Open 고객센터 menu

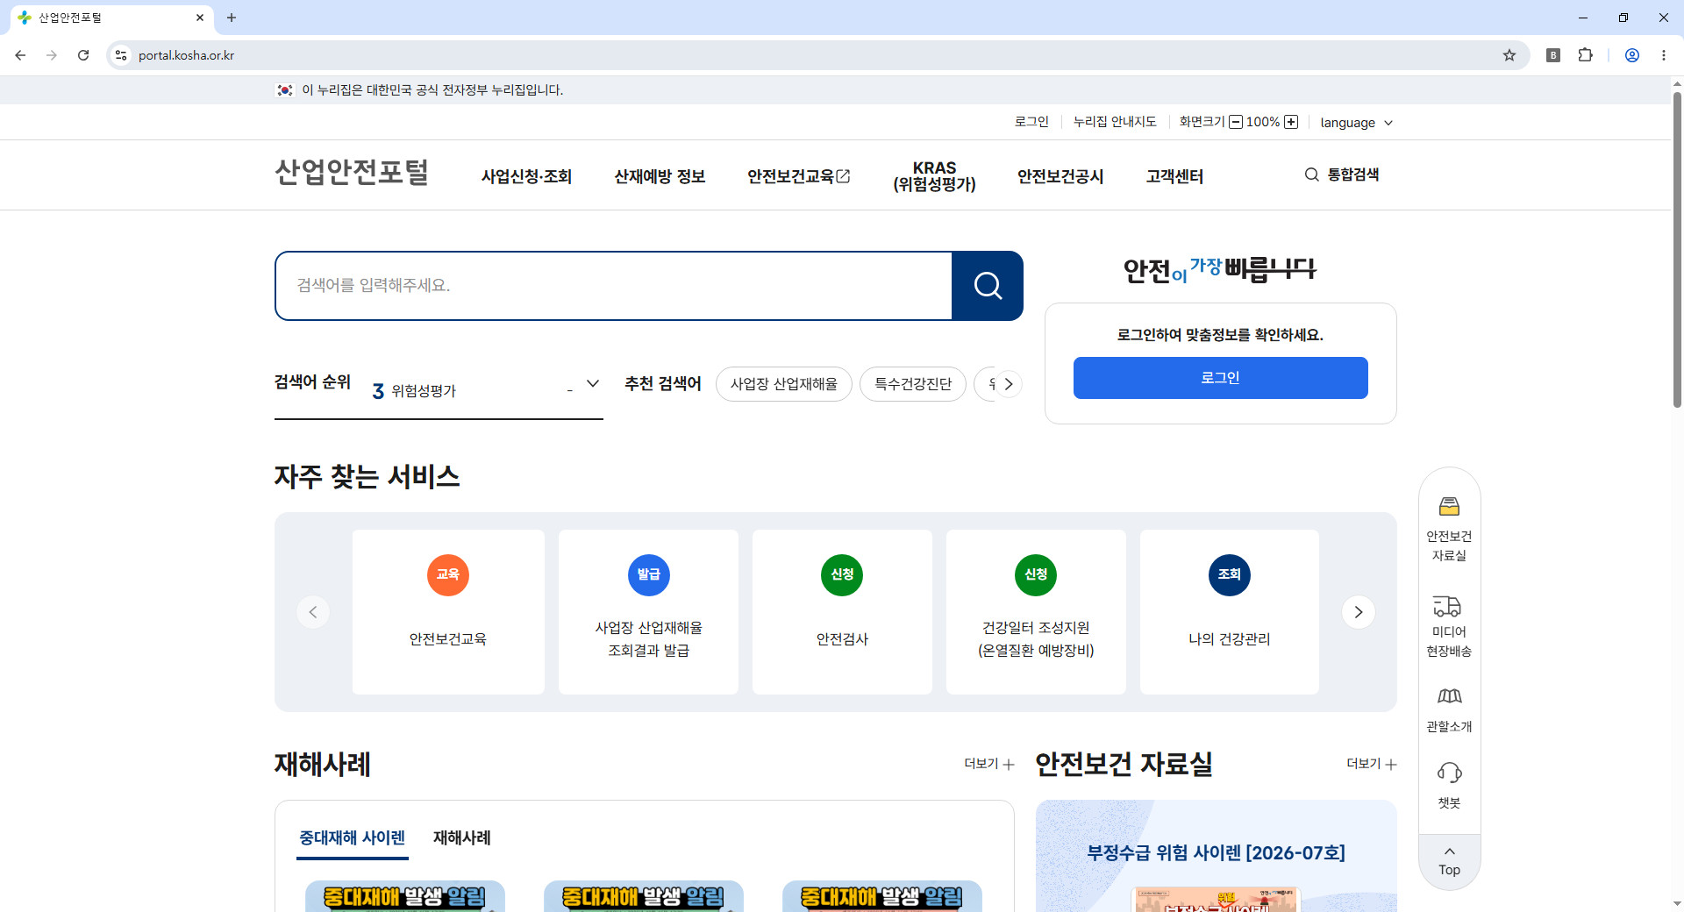click(1174, 176)
